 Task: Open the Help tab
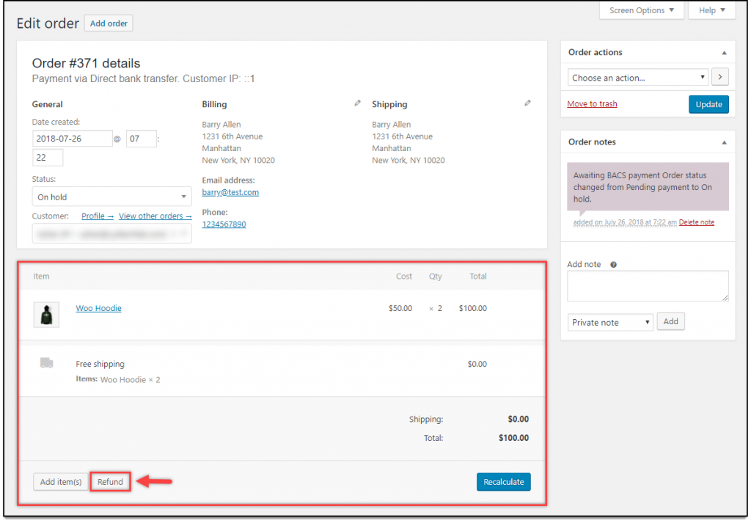[711, 10]
